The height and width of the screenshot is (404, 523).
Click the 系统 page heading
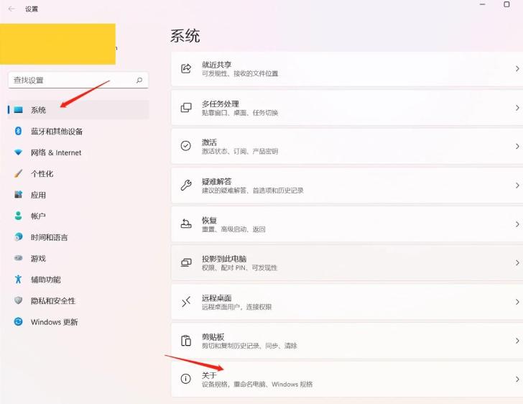point(185,36)
